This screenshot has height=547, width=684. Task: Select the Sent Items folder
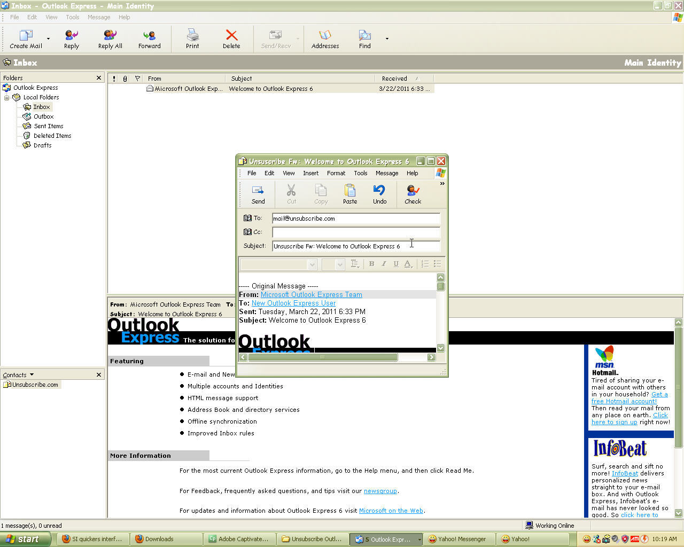48,126
